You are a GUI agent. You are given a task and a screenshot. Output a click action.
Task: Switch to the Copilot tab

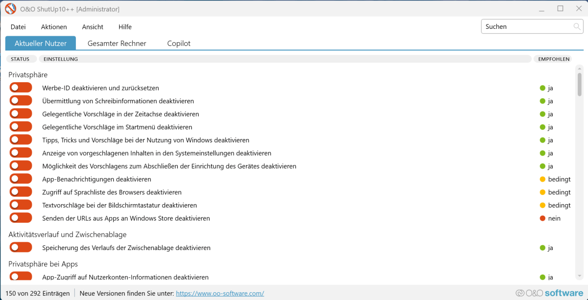coord(179,43)
